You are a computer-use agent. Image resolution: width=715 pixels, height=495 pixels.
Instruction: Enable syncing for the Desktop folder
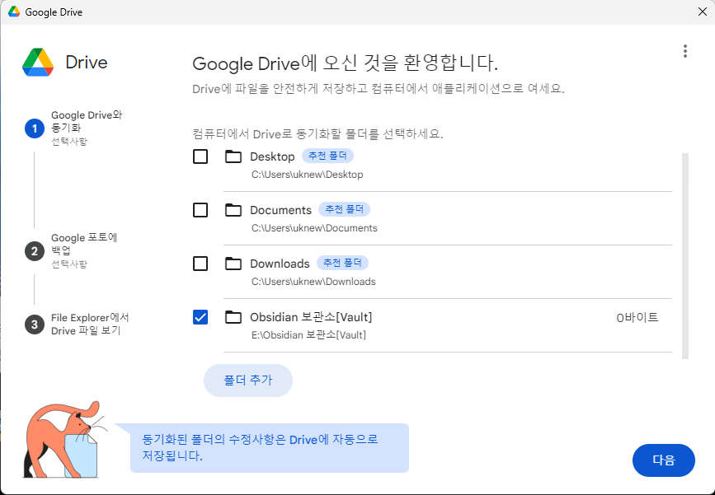click(200, 156)
